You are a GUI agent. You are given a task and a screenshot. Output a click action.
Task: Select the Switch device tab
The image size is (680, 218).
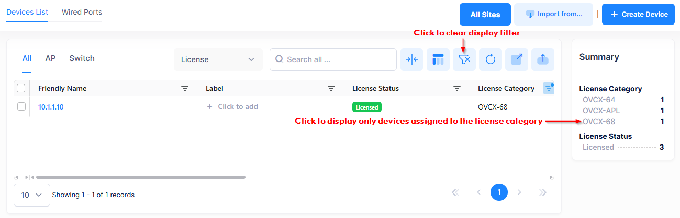pos(82,58)
